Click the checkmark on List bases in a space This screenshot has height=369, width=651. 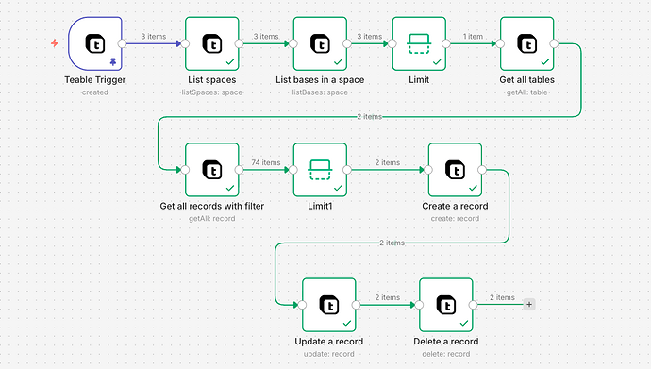tap(338, 62)
